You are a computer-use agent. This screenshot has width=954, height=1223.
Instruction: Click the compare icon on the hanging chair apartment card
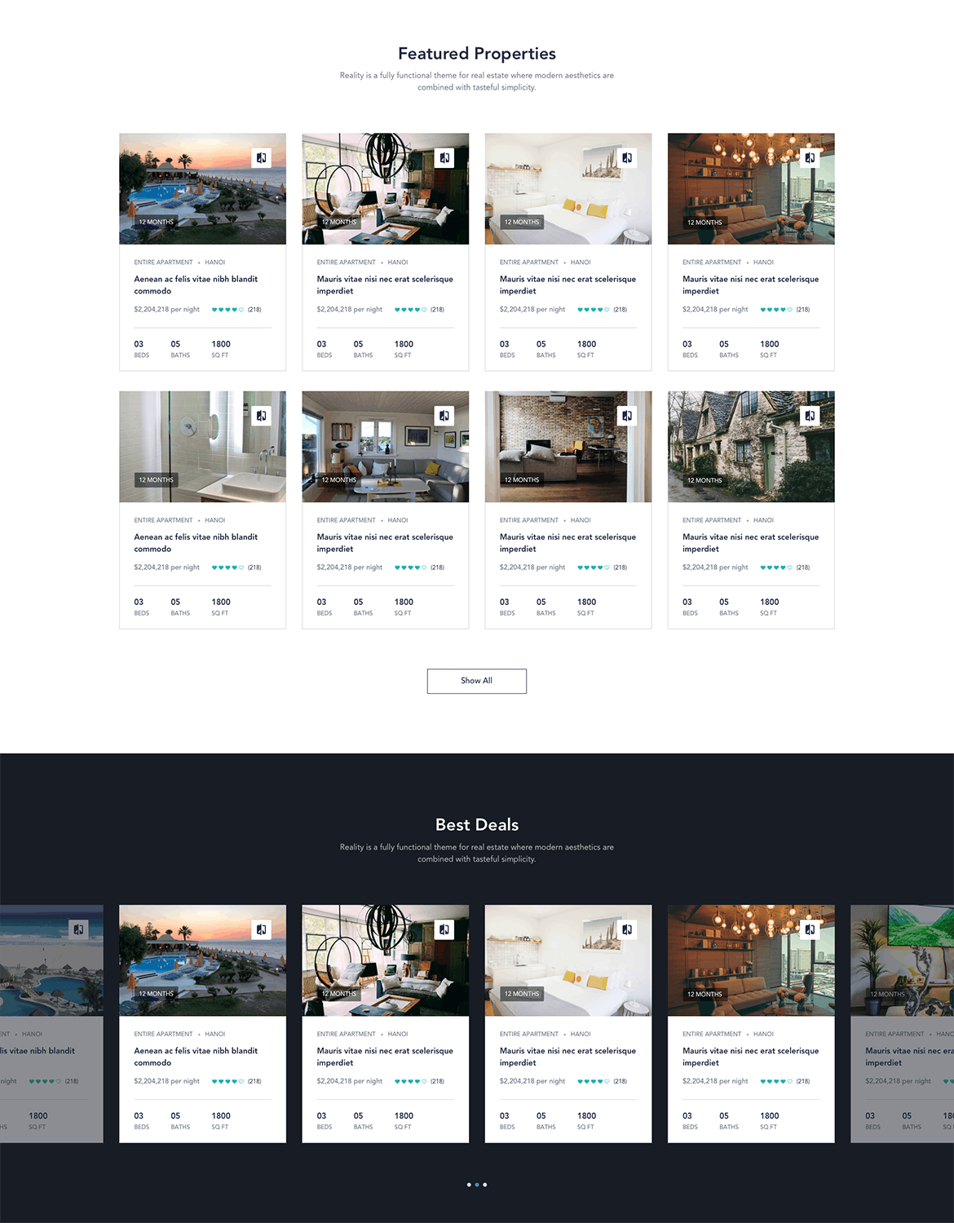[444, 157]
